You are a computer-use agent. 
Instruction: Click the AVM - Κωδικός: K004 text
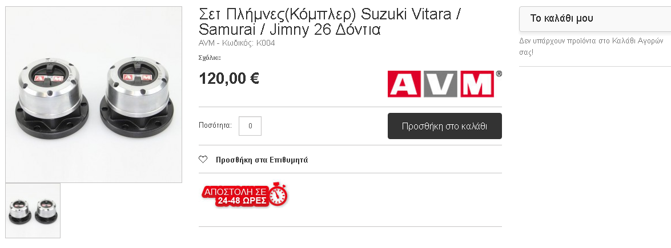click(x=236, y=43)
